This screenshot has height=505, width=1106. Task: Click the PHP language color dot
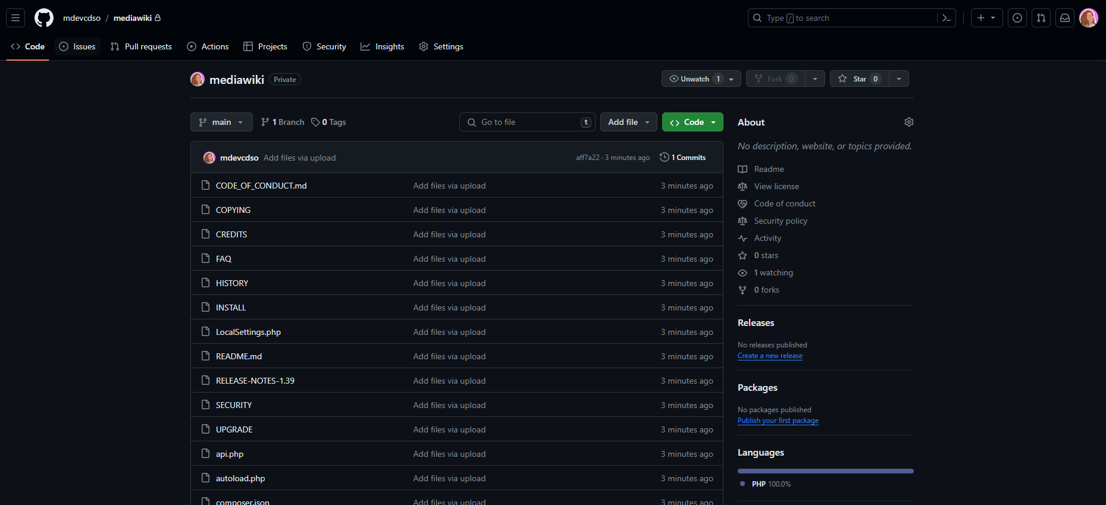click(742, 484)
